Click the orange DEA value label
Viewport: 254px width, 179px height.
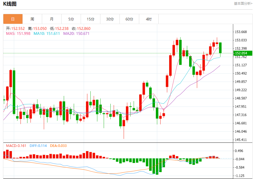point(58,146)
